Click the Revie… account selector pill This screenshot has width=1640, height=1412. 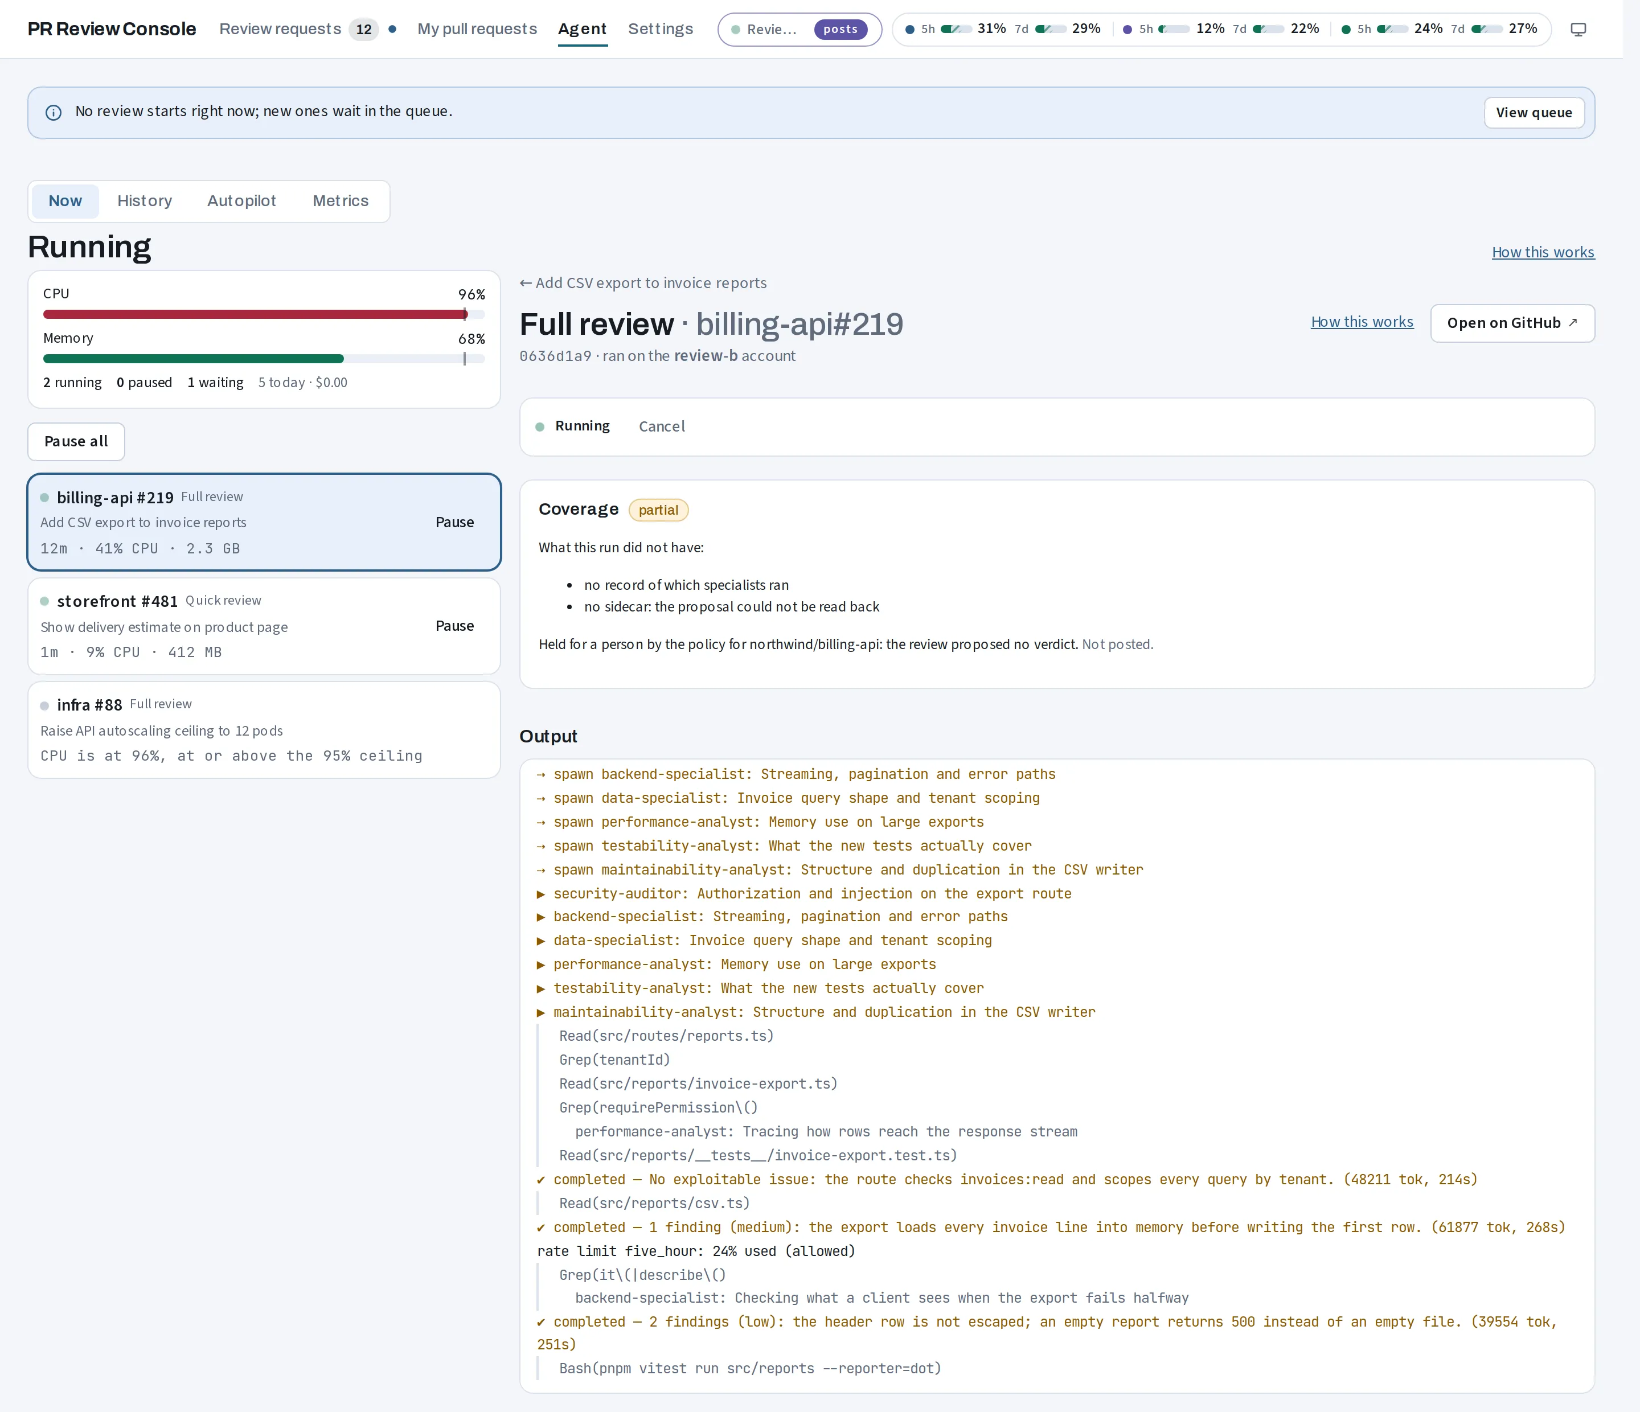[x=799, y=29]
